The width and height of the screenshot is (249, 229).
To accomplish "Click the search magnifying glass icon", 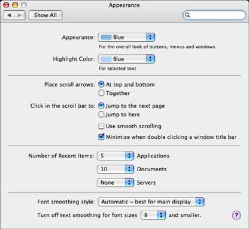I will point(187,15).
